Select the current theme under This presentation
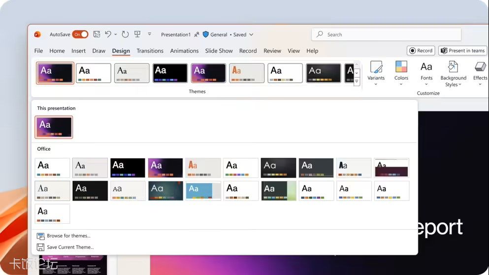Viewport: 489px width, 275px height. pos(54,127)
